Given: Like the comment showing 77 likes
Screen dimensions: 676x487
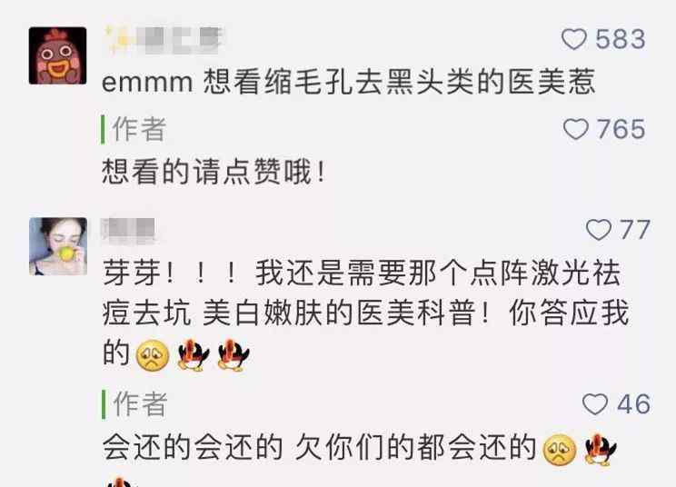Looking at the screenshot, I should coord(599,229).
